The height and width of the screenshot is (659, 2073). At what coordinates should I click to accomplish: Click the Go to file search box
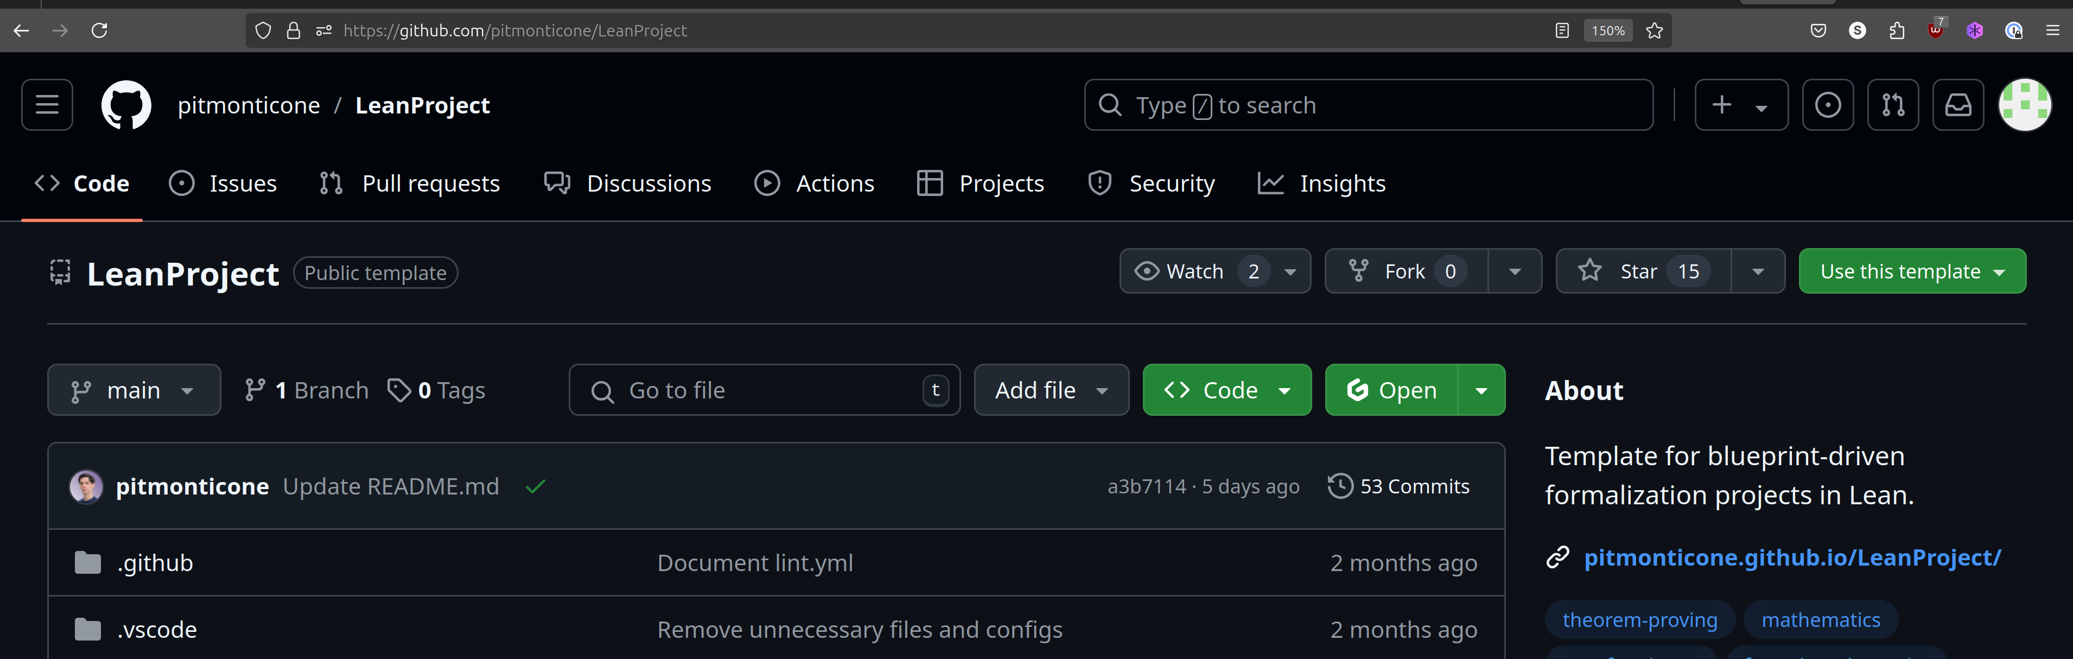pos(765,390)
